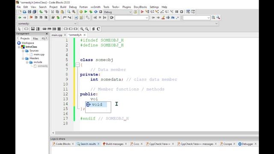Click the Toggle comments C icon
274x154 pixels.
[98, 29]
